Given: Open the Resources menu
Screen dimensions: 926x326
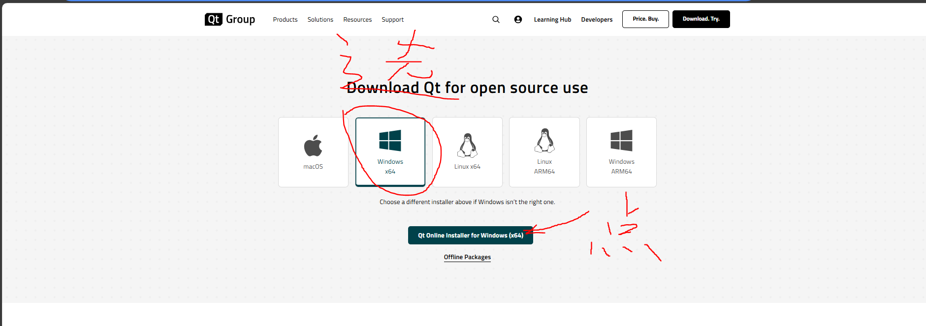Looking at the screenshot, I should [x=357, y=20].
